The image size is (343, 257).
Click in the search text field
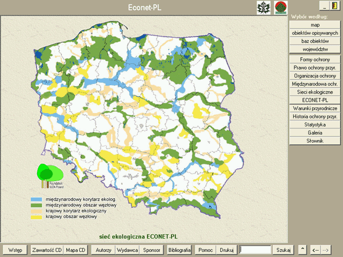click(x=255, y=250)
